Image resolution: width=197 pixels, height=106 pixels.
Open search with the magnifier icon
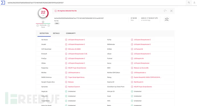tap(189, 3)
